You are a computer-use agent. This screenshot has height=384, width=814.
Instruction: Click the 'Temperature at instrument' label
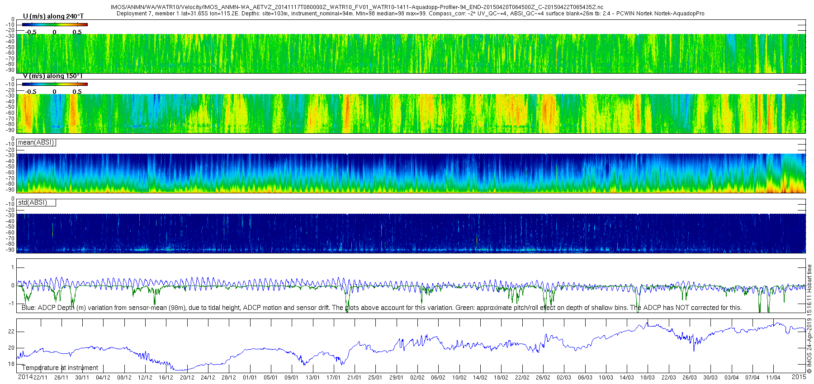pos(60,368)
